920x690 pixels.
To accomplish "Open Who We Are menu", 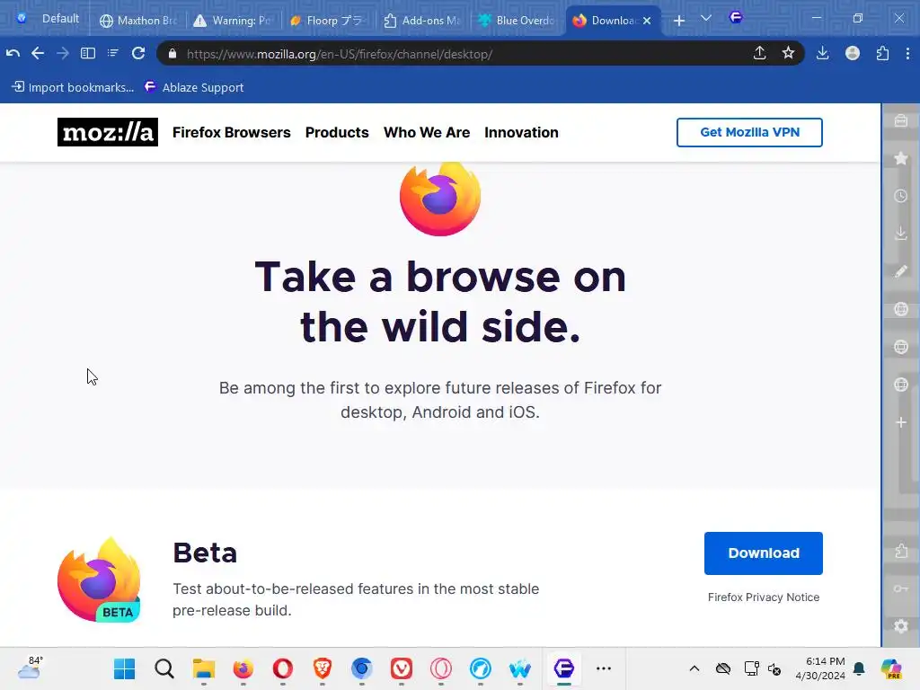I will coord(427,132).
